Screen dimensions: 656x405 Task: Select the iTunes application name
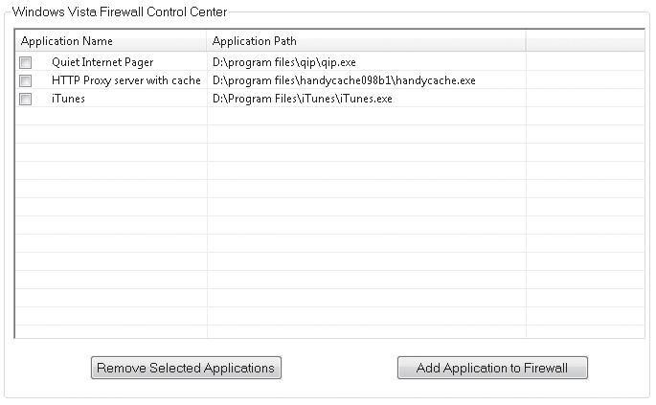pyautogui.click(x=68, y=99)
